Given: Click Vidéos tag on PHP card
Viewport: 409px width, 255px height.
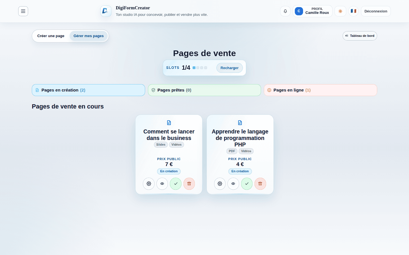Looking at the screenshot, I should 246,151.
